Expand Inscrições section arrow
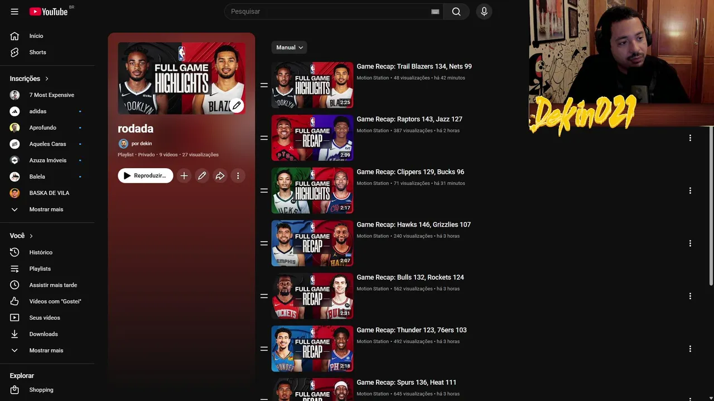714x401 pixels. (47, 79)
